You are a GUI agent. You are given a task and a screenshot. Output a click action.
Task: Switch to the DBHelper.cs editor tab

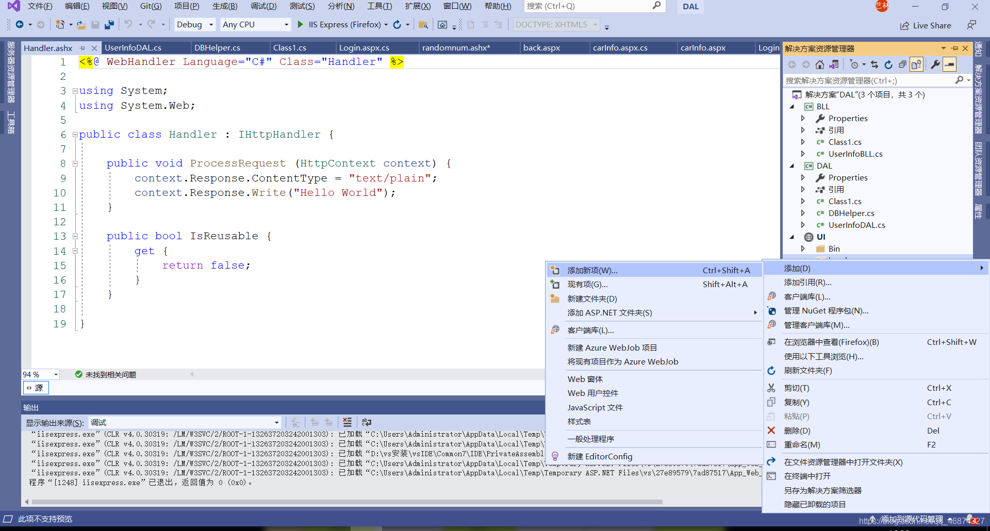point(217,47)
